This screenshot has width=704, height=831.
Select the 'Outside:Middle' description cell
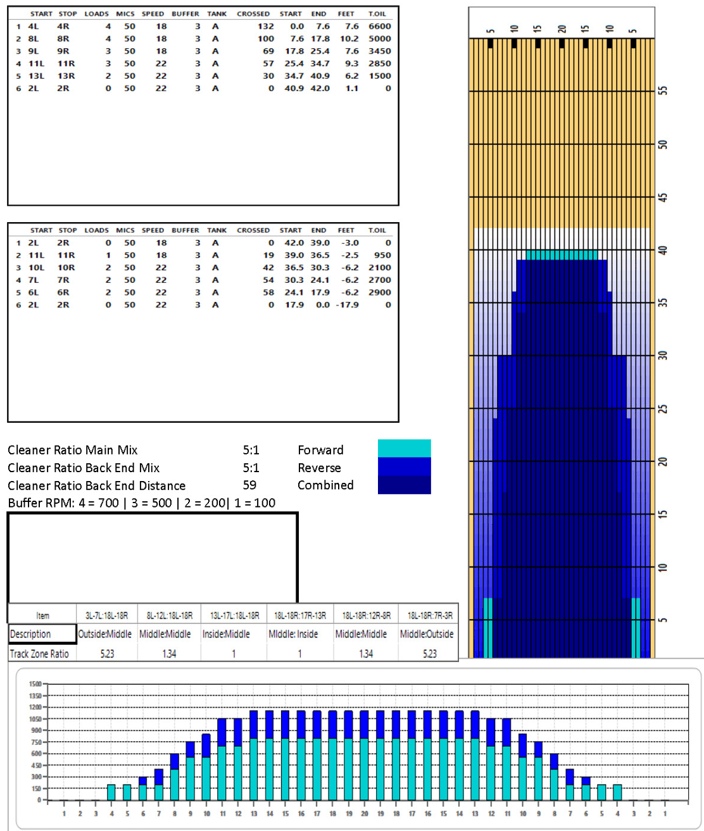[105, 634]
